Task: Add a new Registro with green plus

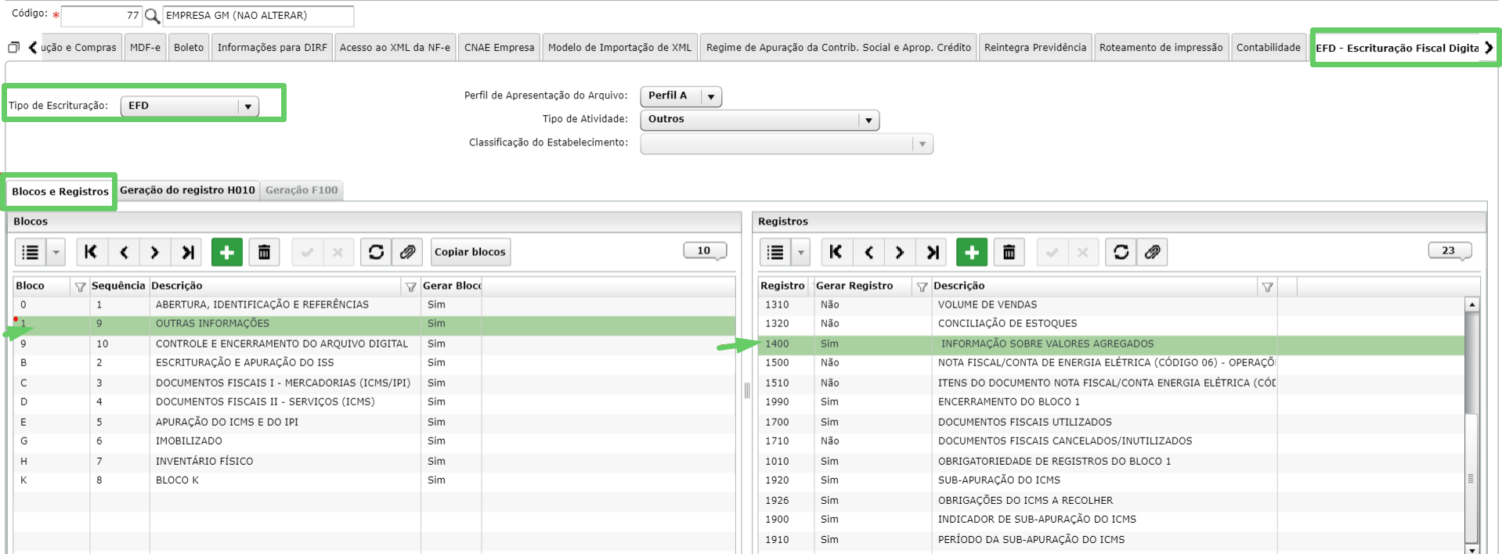Action: click(x=972, y=252)
